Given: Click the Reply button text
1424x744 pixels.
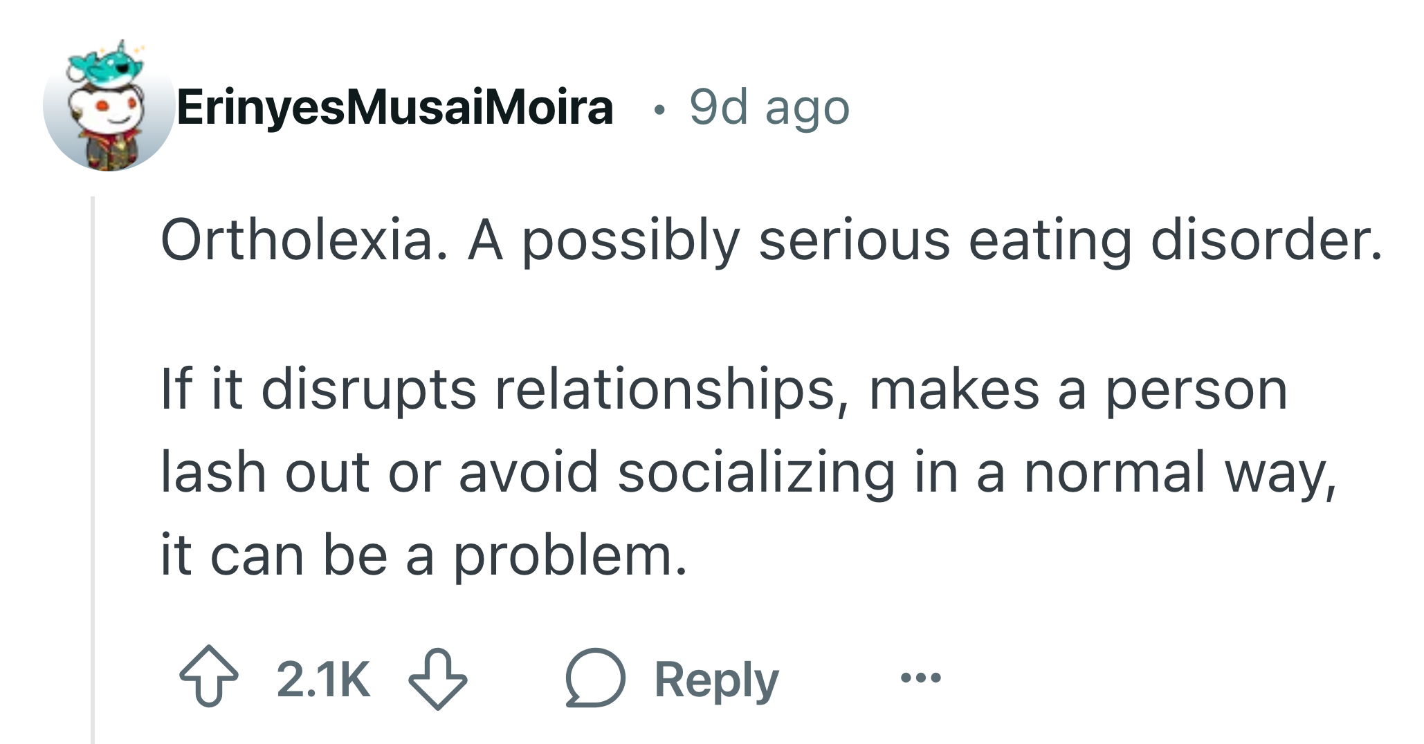Looking at the screenshot, I should click(x=716, y=680).
